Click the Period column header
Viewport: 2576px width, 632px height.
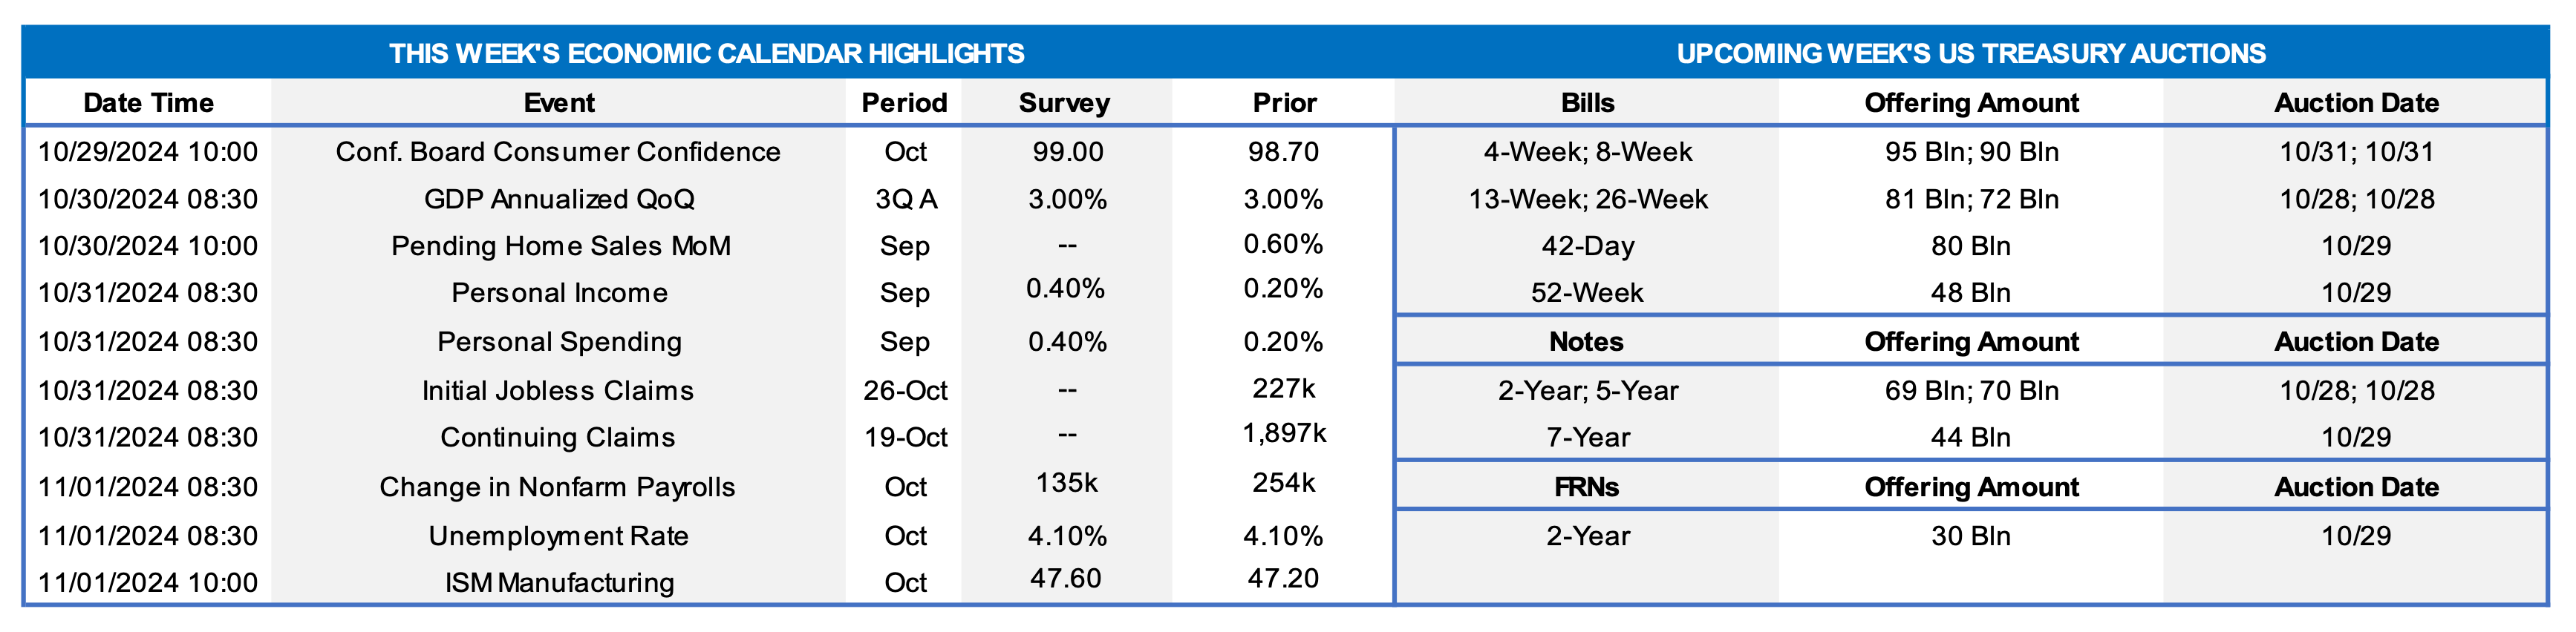(904, 103)
